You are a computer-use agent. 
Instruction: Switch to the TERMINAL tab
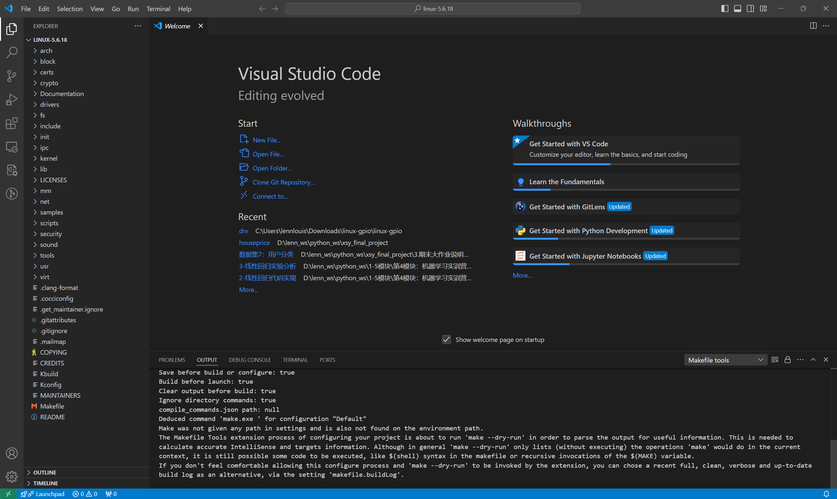click(295, 360)
